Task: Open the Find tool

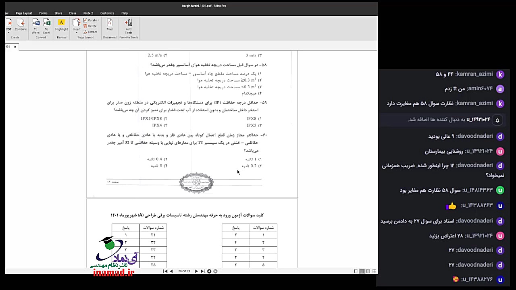Action: coord(109,23)
